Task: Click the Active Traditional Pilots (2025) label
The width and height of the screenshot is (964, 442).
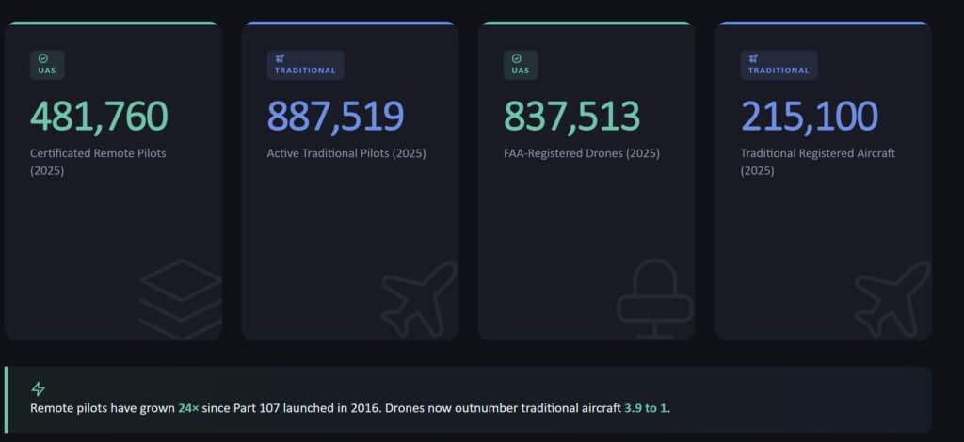Action: [346, 153]
